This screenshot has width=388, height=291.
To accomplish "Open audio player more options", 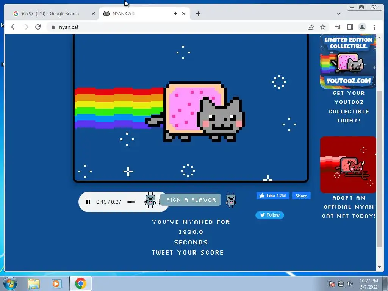I will [160, 202].
